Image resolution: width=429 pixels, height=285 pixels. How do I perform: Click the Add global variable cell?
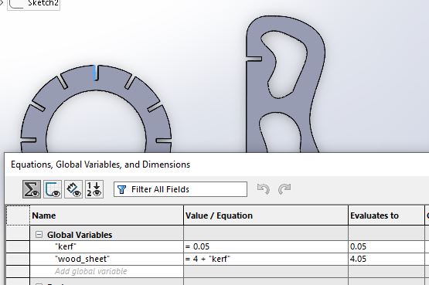click(107, 271)
